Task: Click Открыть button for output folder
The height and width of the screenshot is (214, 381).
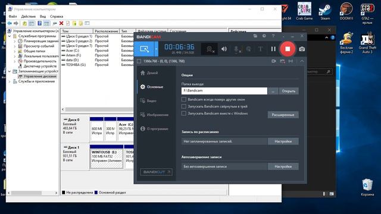Action: (289, 91)
